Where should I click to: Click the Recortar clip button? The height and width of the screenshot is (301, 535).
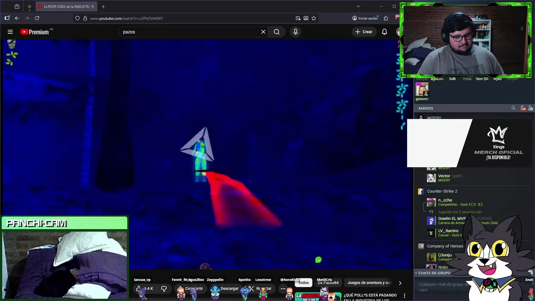[x=260, y=288]
